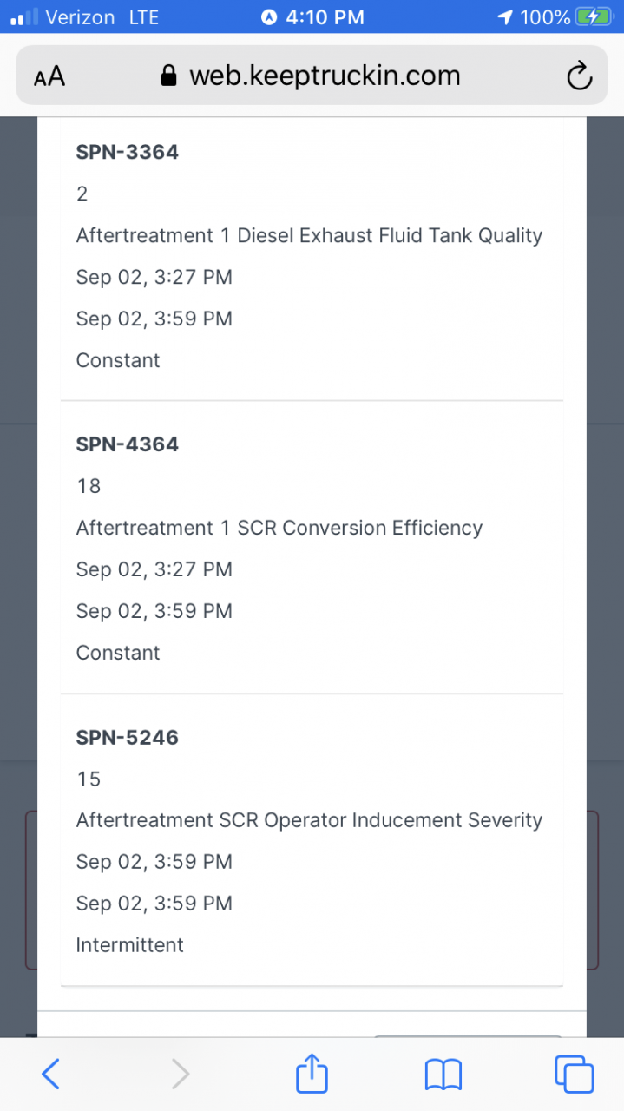This screenshot has width=624, height=1111.
Task: Select the SPN-4364 fault code heading
Action: (128, 444)
